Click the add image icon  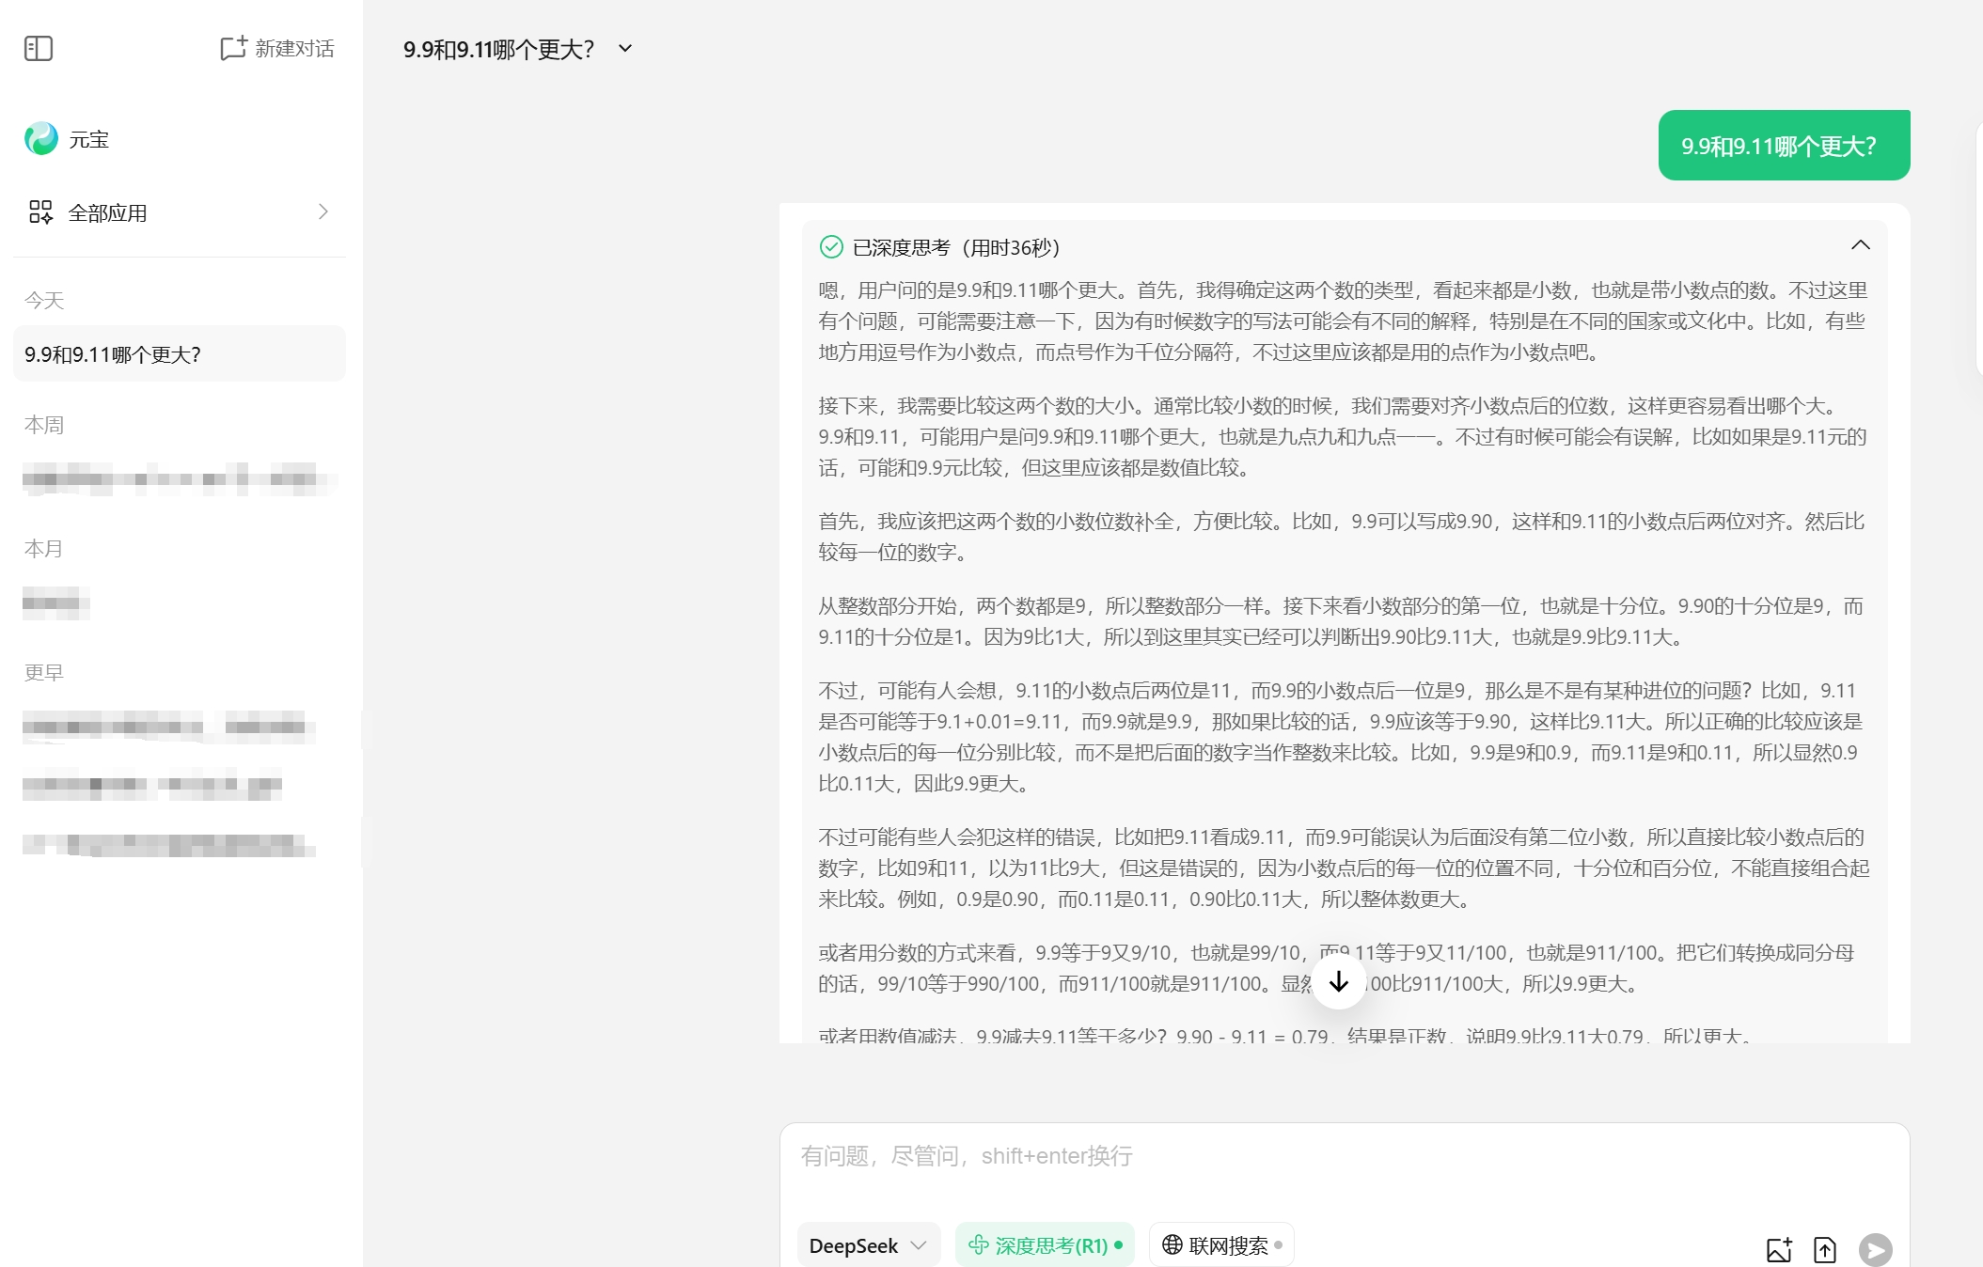1778,1249
